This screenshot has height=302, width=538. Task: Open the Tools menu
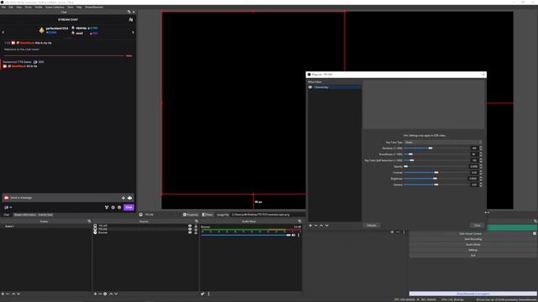70,7
